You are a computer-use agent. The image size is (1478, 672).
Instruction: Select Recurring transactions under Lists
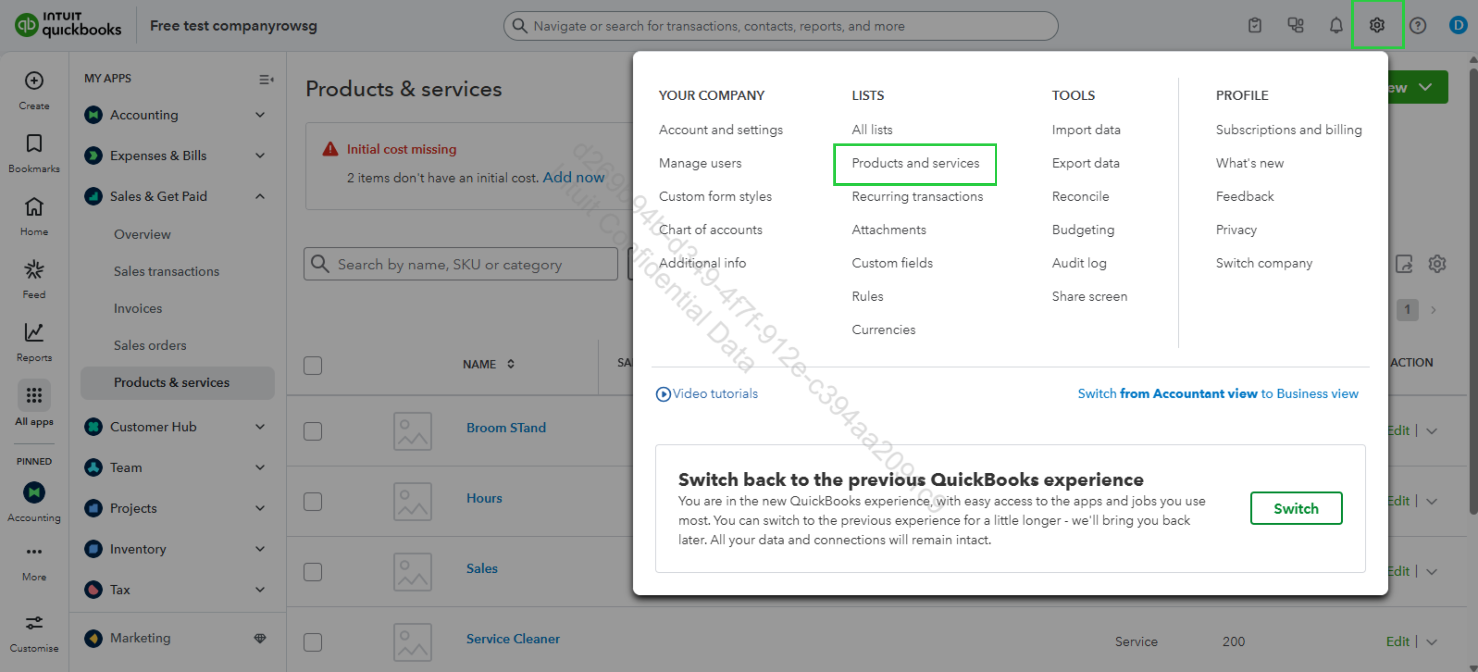[917, 196]
